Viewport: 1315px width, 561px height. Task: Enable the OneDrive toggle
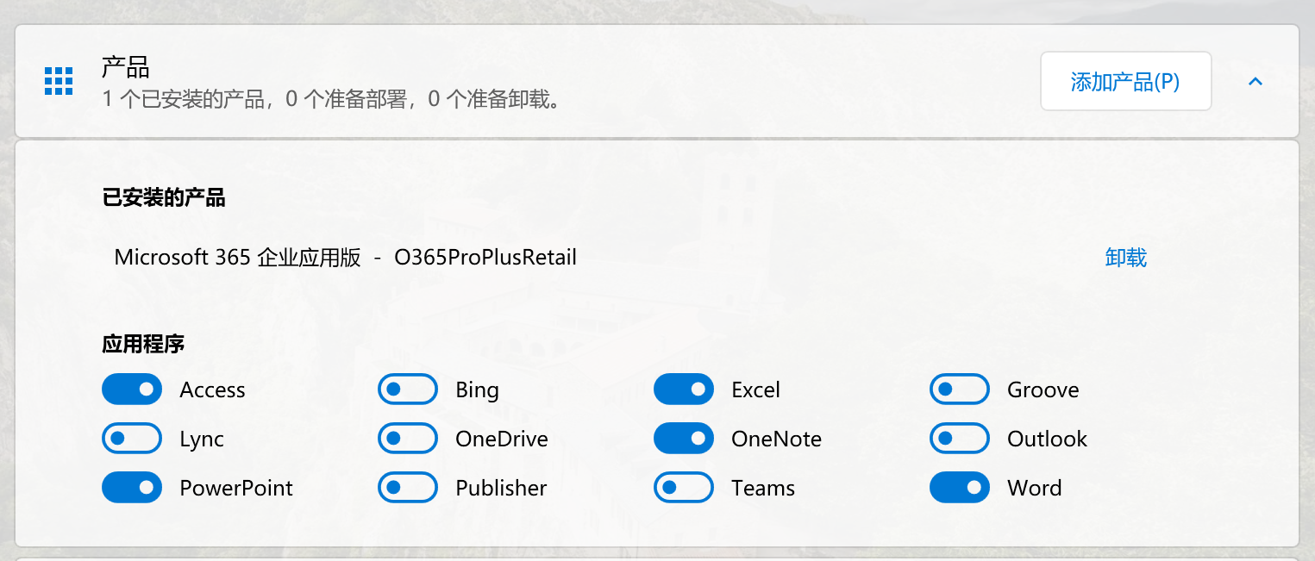(x=408, y=439)
